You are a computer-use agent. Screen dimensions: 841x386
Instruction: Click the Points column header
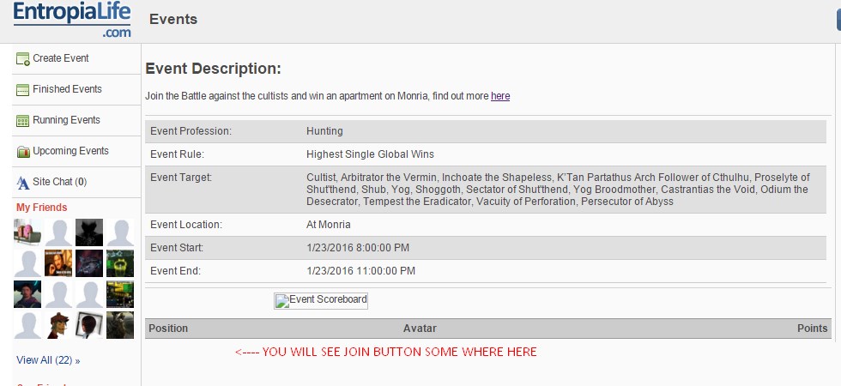[812, 329]
